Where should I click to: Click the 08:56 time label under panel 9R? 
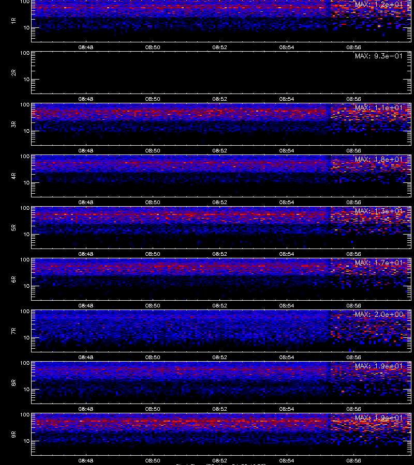(x=354, y=460)
